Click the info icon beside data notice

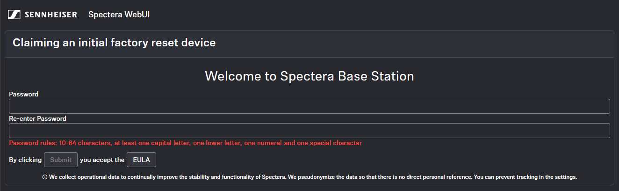click(45, 177)
